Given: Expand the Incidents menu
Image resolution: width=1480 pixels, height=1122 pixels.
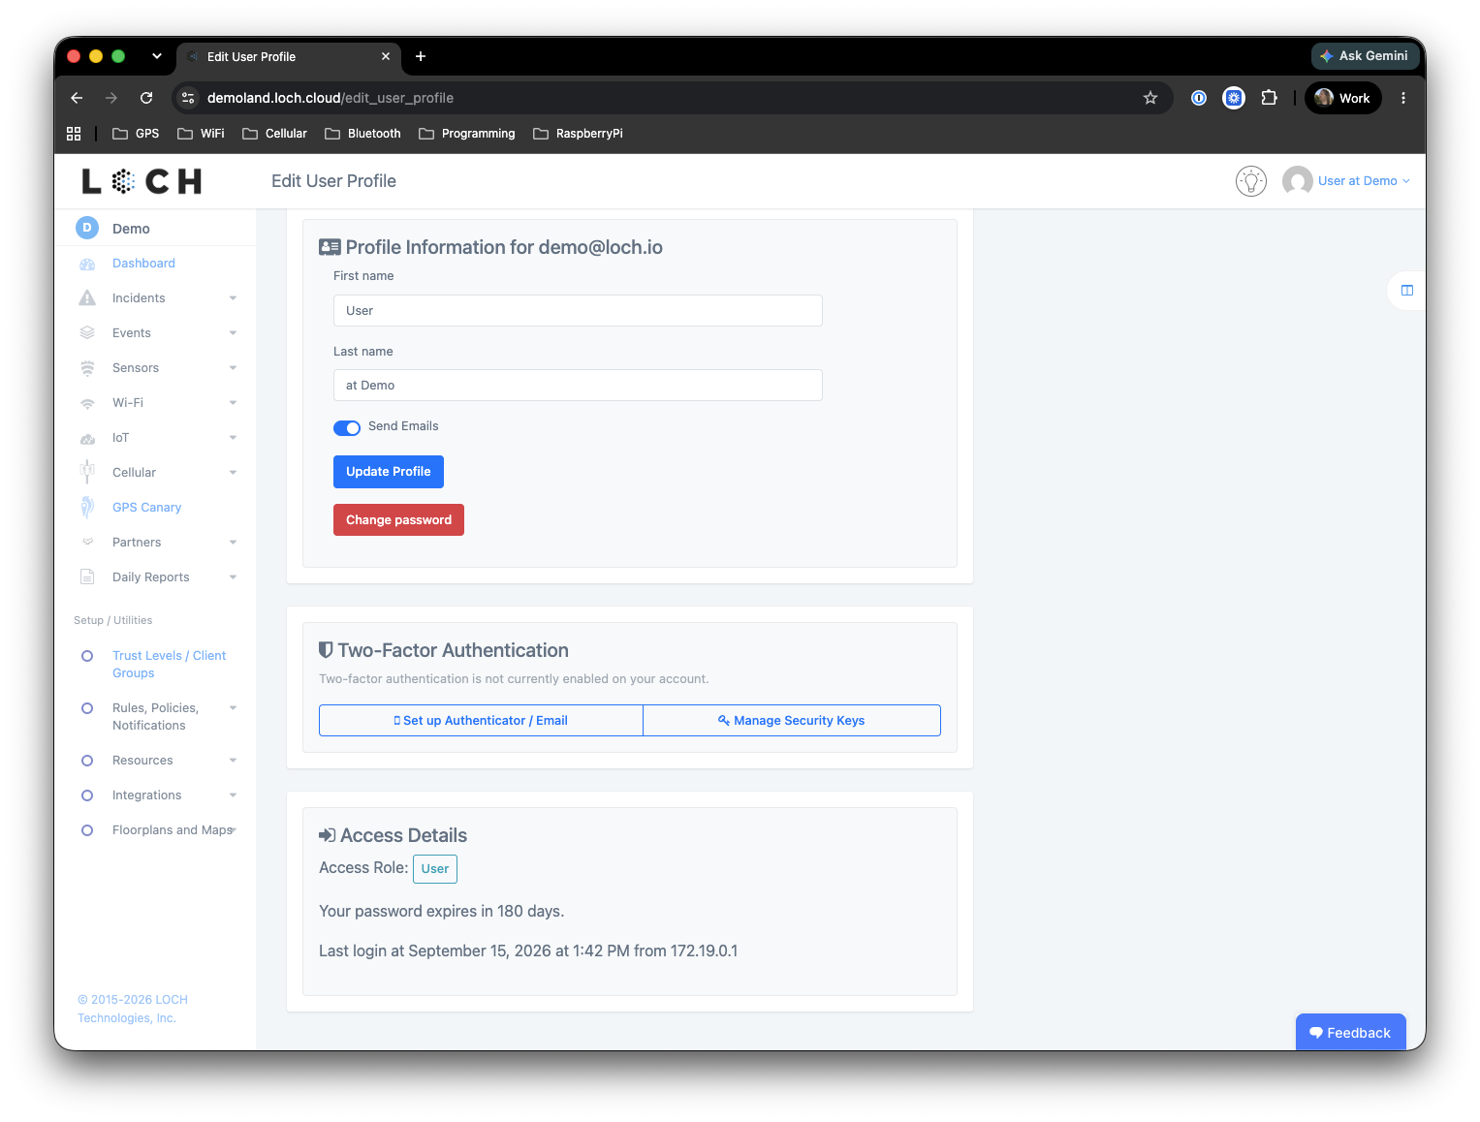Looking at the screenshot, I should point(233,298).
